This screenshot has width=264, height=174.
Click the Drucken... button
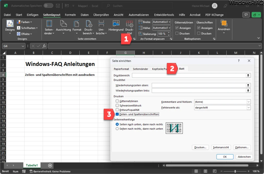coord(200,147)
